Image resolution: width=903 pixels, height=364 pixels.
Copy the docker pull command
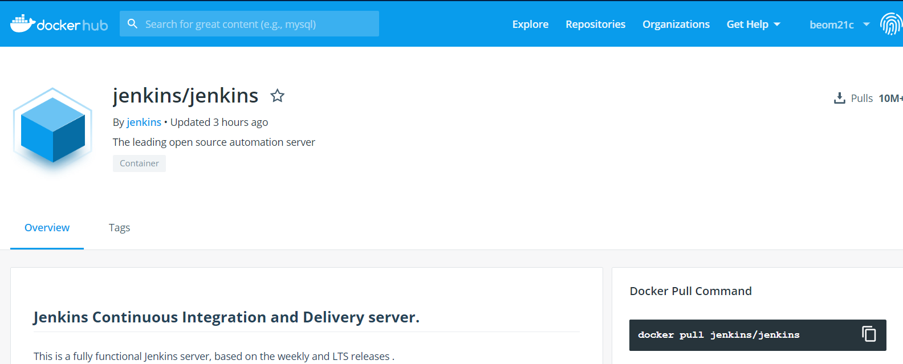[x=869, y=334]
